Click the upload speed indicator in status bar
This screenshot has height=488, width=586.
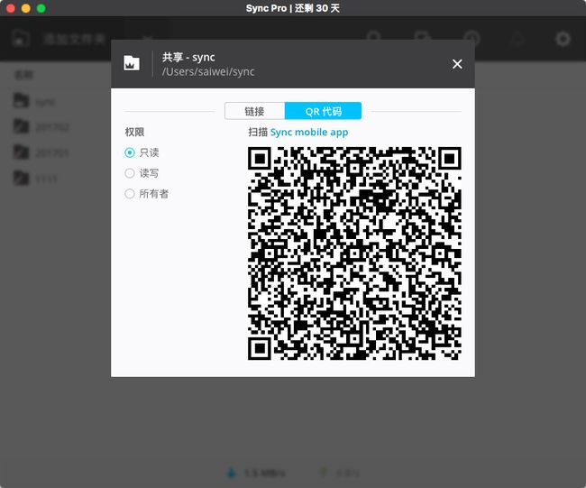click(341, 473)
